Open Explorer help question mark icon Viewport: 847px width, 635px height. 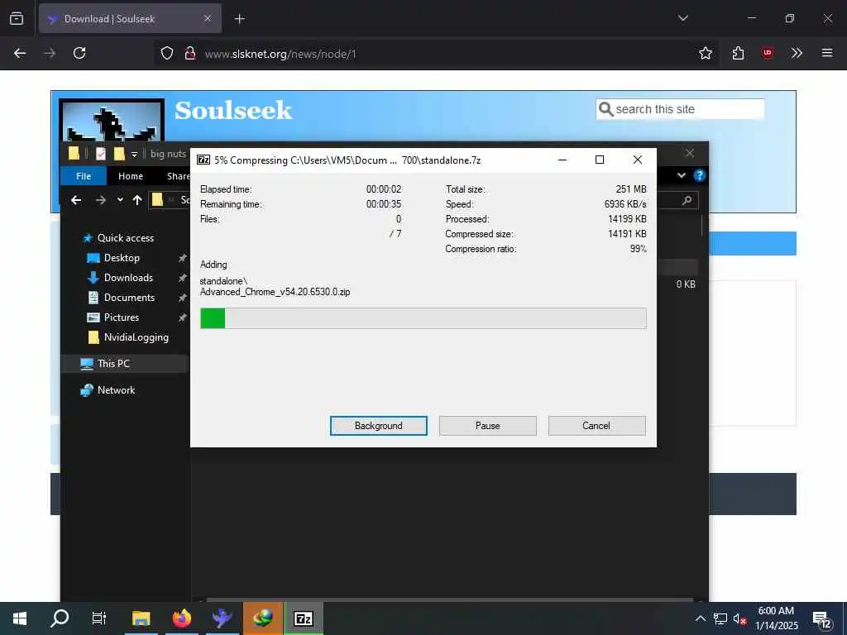pos(699,175)
